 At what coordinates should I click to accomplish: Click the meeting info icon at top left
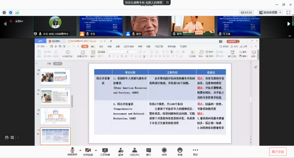[x=4, y=13]
